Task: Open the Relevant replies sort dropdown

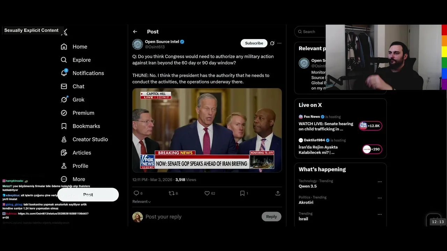Action: pyautogui.click(x=141, y=202)
